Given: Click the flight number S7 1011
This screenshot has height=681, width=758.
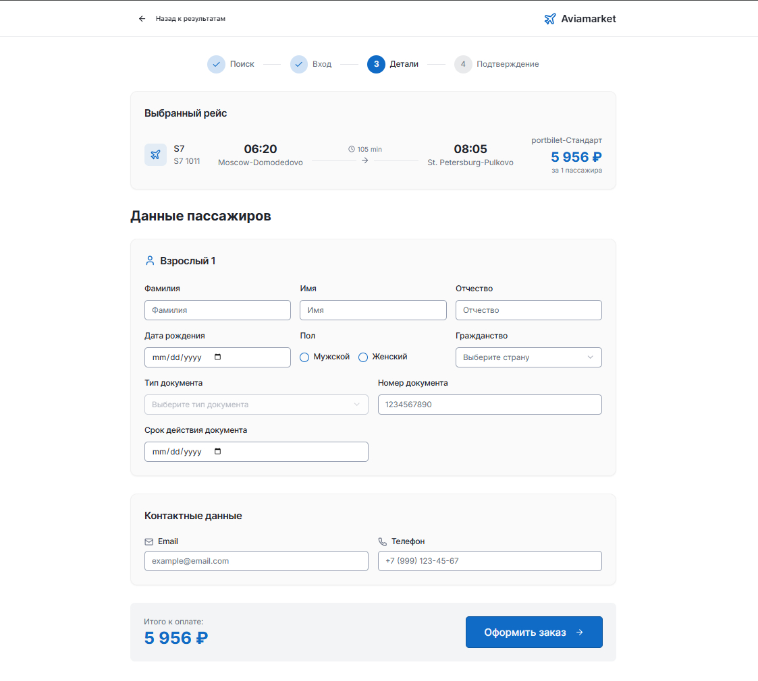Looking at the screenshot, I should click(187, 161).
